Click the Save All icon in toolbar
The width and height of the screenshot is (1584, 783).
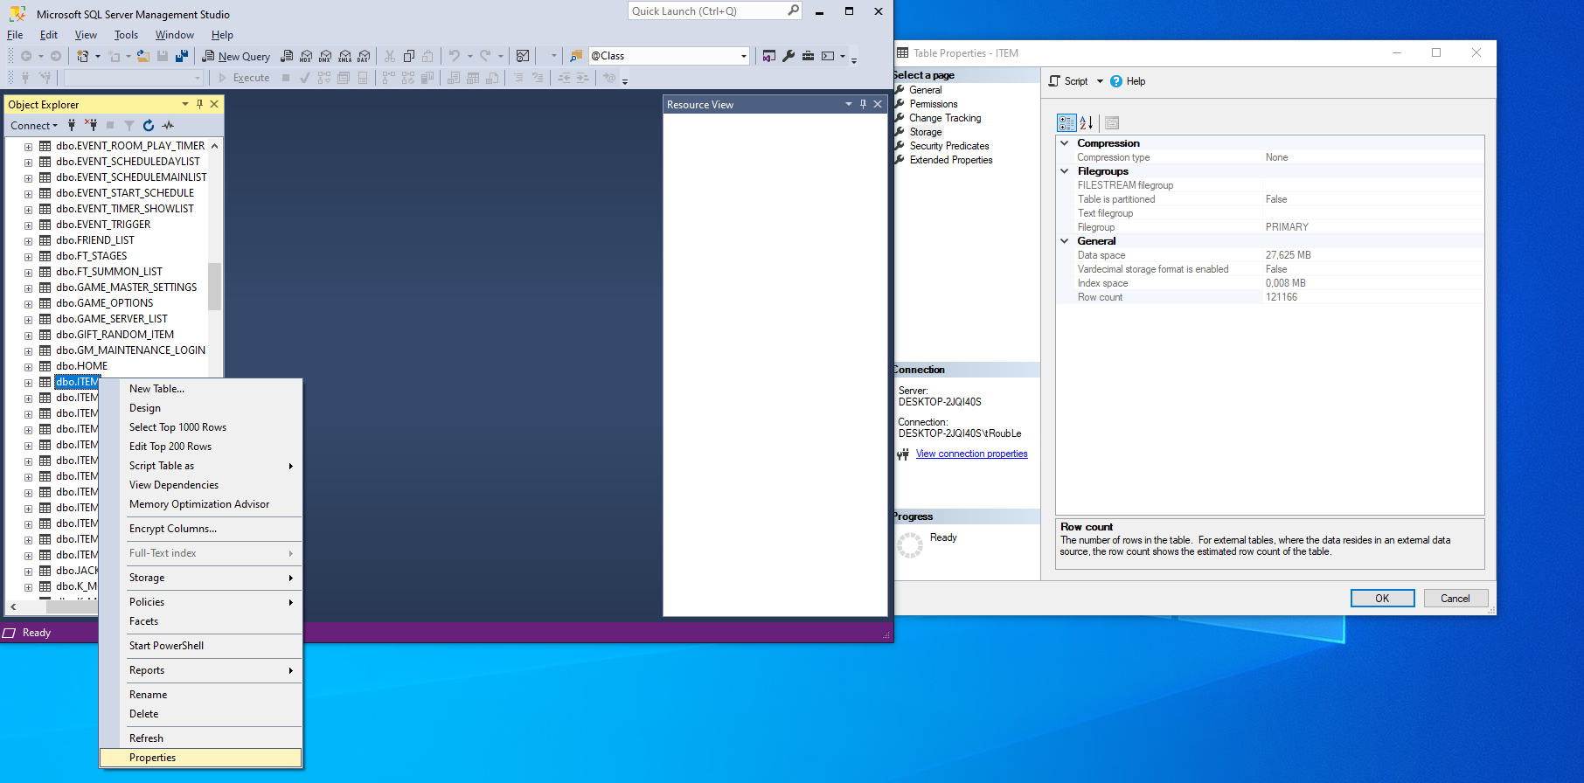[x=182, y=56]
